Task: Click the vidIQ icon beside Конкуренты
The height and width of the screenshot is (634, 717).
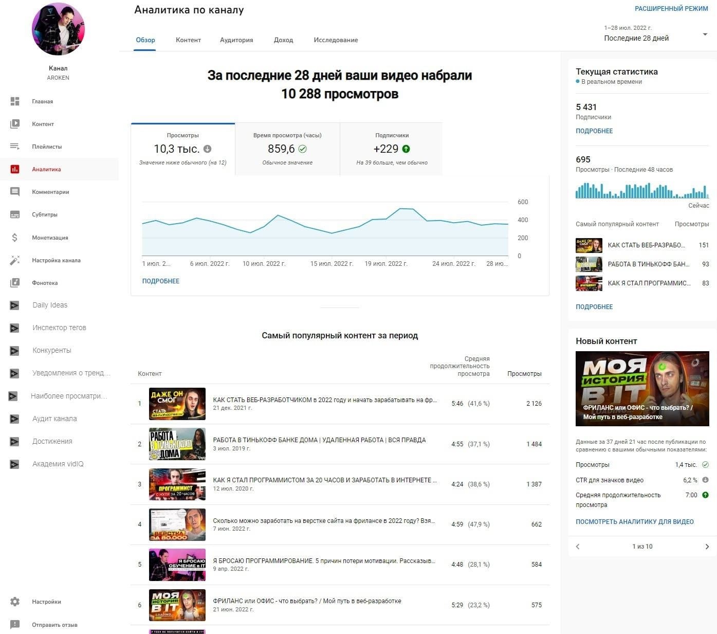Action: coord(14,351)
